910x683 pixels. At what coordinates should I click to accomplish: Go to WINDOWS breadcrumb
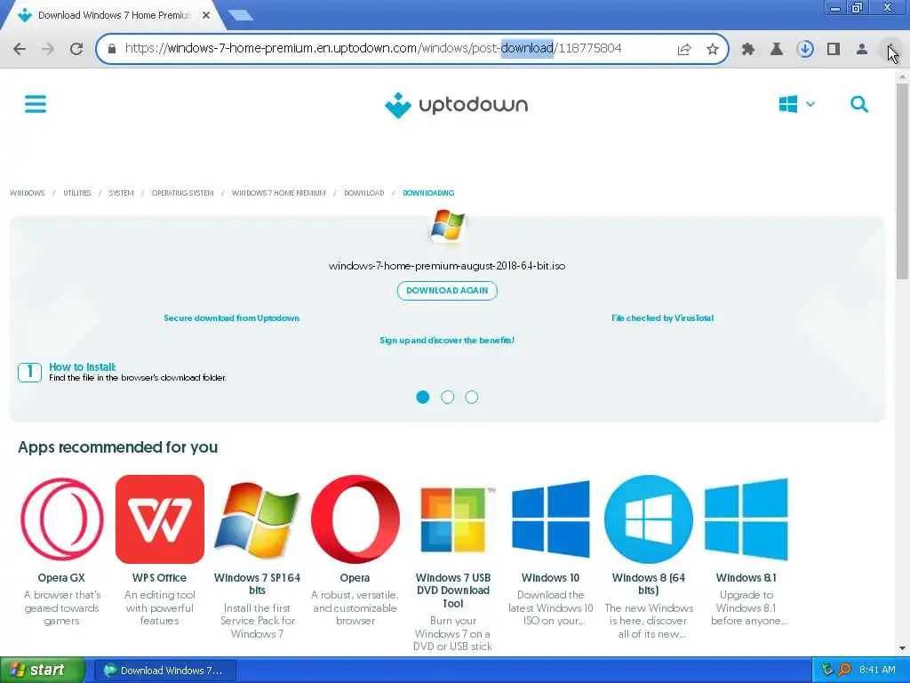[x=28, y=193]
